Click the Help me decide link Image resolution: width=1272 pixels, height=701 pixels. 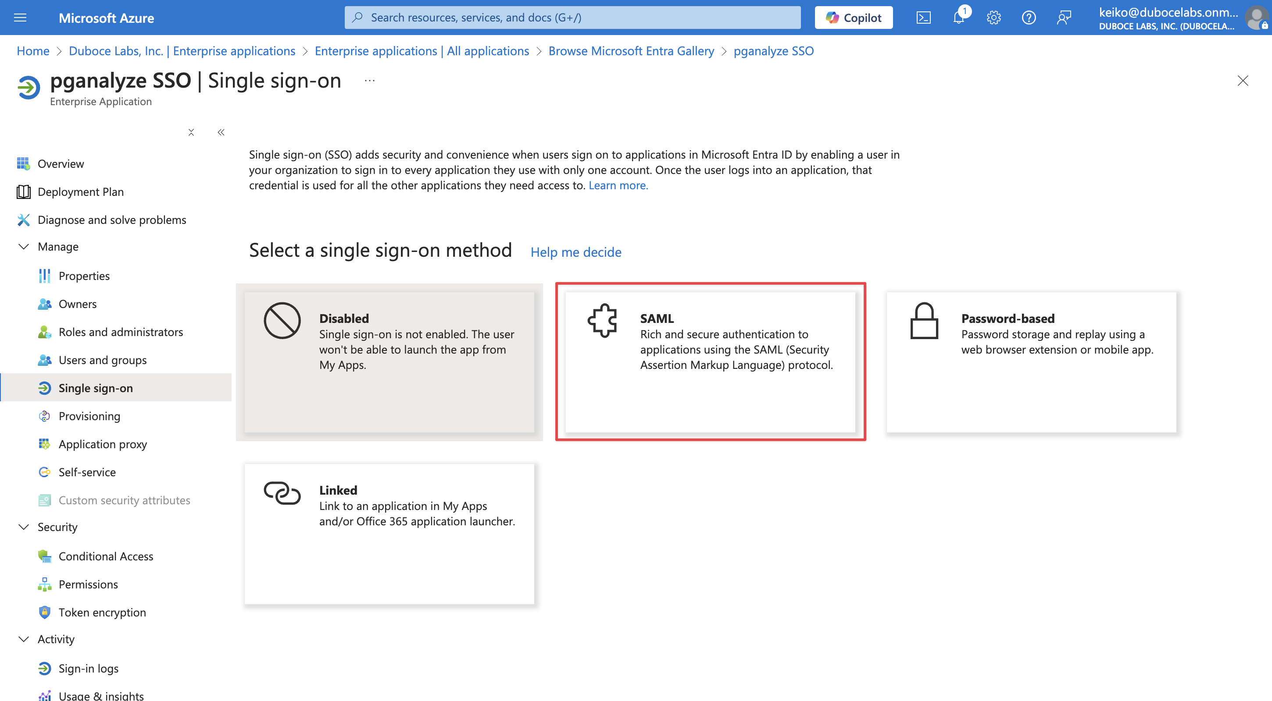point(575,252)
